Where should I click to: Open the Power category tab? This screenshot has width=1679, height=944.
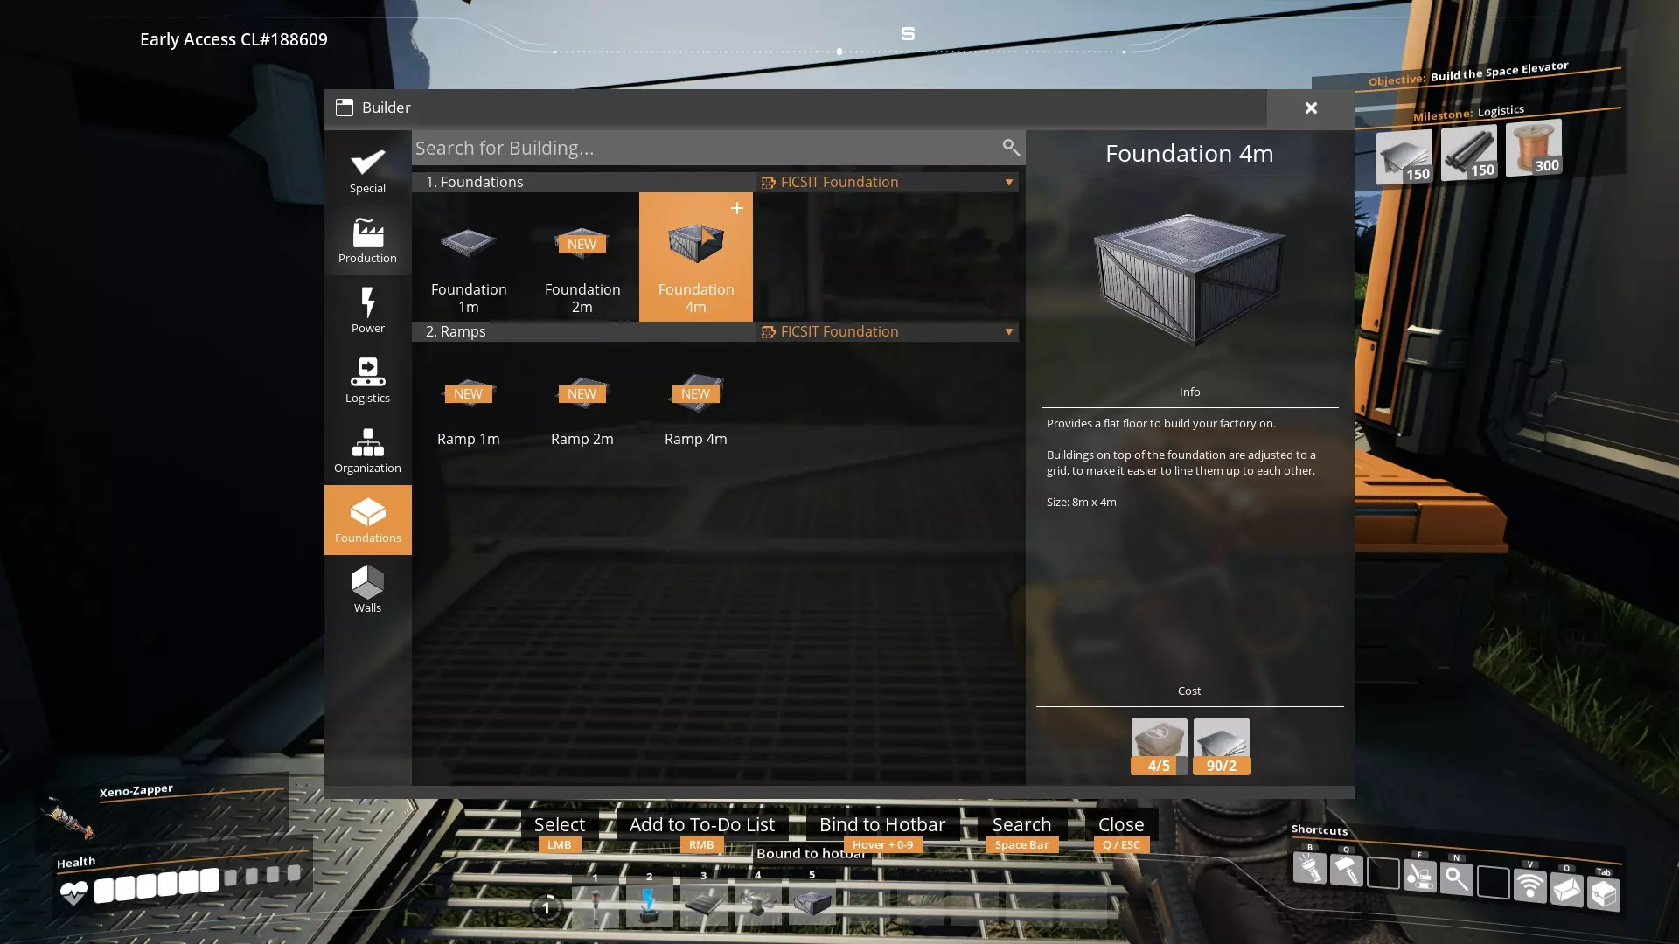[x=367, y=310]
